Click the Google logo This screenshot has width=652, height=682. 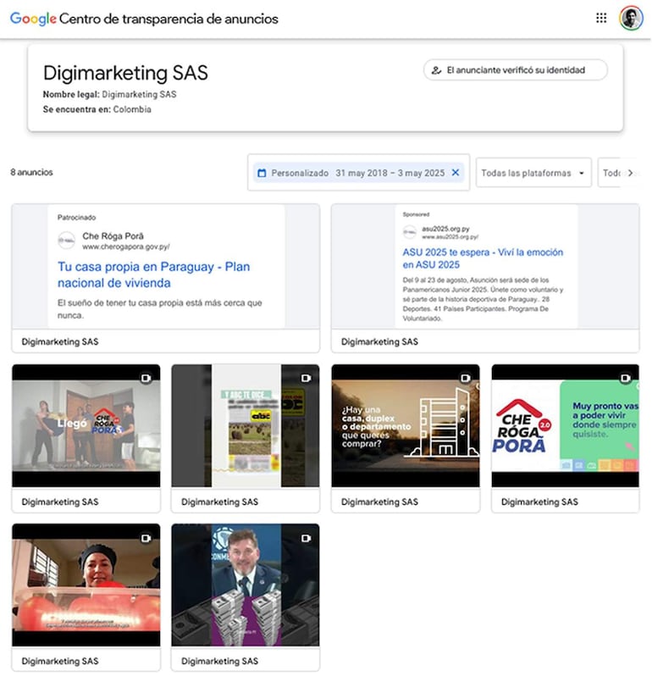pos(32,19)
